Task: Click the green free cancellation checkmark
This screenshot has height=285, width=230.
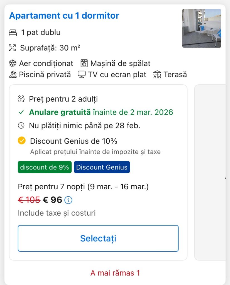Action: (21, 112)
